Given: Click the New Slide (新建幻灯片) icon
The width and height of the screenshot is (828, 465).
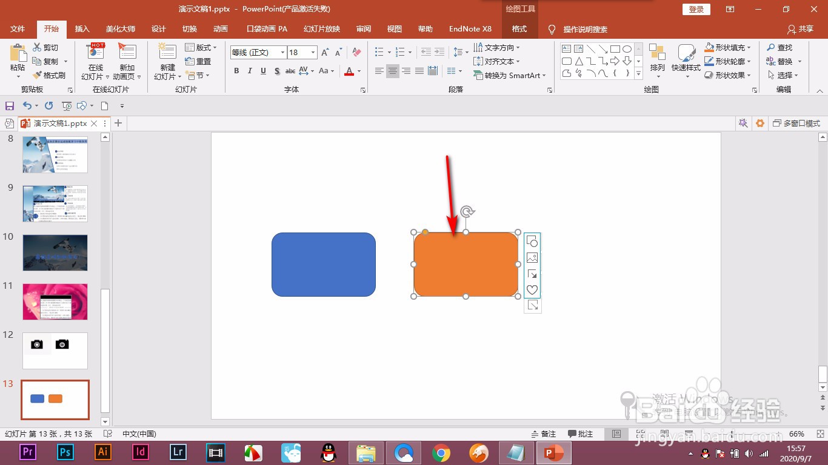Looking at the screenshot, I should [167, 52].
